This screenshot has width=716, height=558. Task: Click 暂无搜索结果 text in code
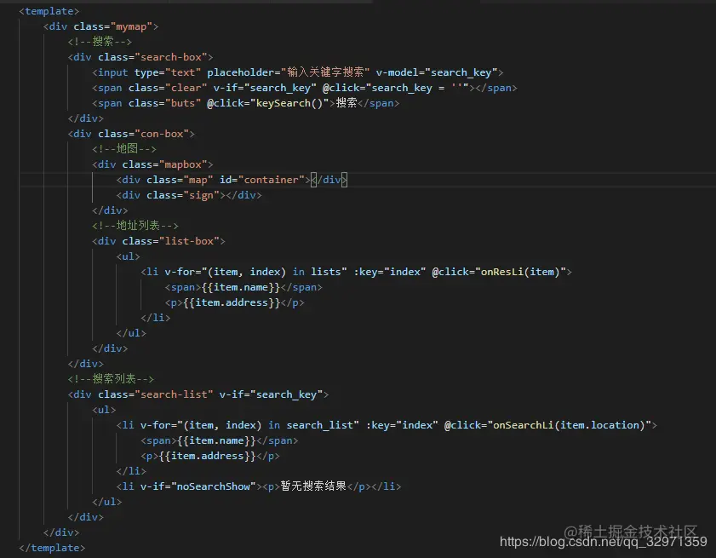pyautogui.click(x=313, y=486)
